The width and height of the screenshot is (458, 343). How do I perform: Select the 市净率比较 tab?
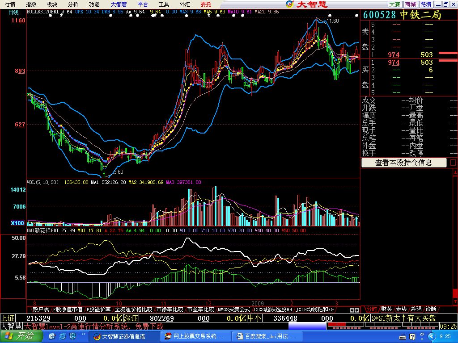click(170, 310)
